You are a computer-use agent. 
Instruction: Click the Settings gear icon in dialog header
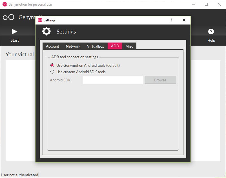tap(46, 31)
